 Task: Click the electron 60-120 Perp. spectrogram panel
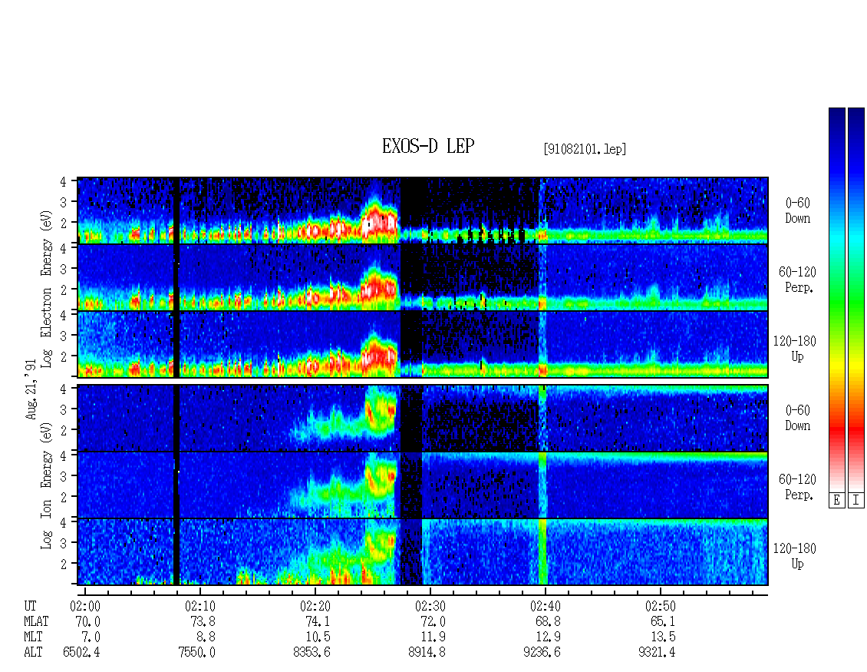point(423,277)
